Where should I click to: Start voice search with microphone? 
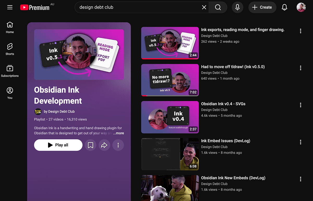[x=237, y=7]
